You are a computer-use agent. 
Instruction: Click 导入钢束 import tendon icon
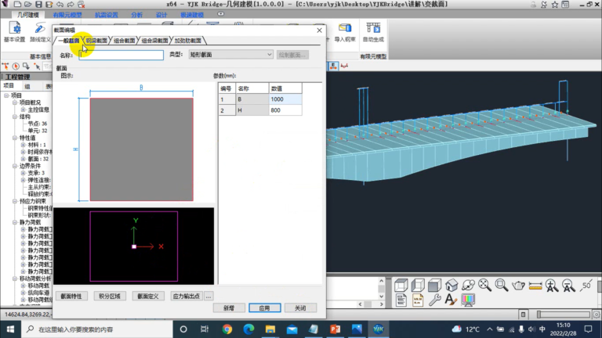[345, 32]
